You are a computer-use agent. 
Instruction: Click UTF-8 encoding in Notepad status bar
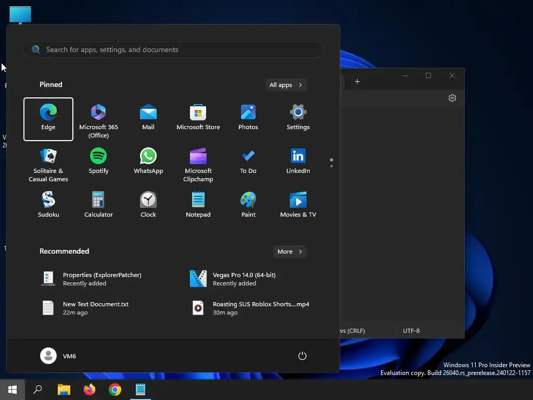pyautogui.click(x=411, y=331)
